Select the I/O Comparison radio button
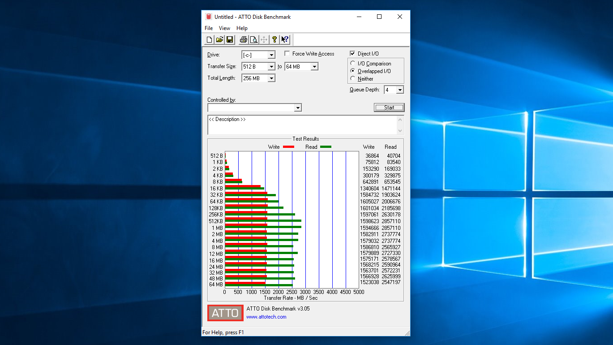The image size is (613, 345). [353, 64]
